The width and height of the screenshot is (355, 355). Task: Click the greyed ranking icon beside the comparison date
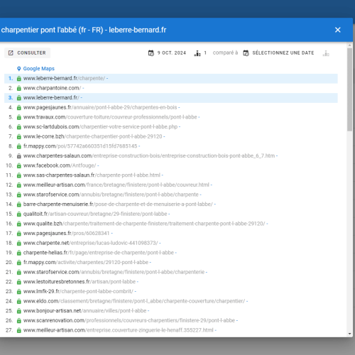pyautogui.click(x=326, y=53)
